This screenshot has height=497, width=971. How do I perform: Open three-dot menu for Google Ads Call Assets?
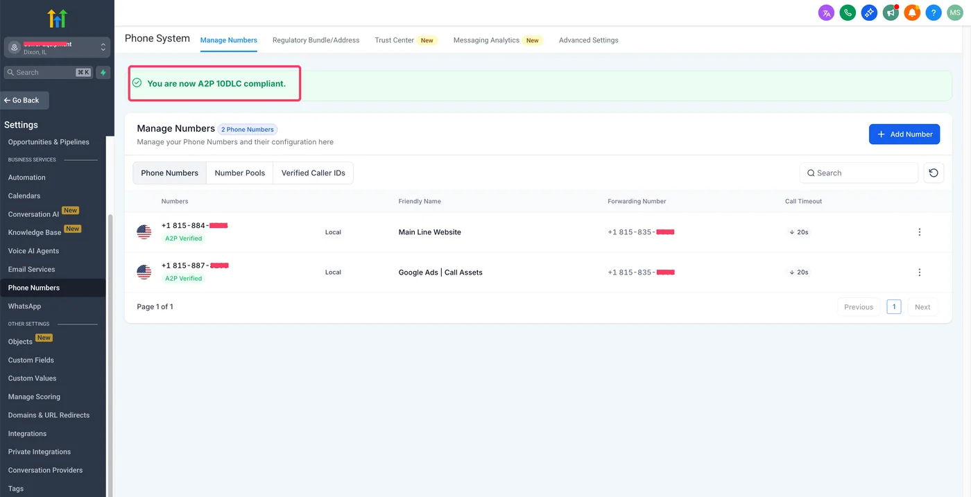(x=920, y=272)
